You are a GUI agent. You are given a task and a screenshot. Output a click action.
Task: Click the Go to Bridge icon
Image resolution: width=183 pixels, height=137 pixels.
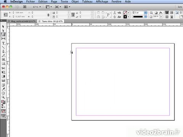pos(25,7)
